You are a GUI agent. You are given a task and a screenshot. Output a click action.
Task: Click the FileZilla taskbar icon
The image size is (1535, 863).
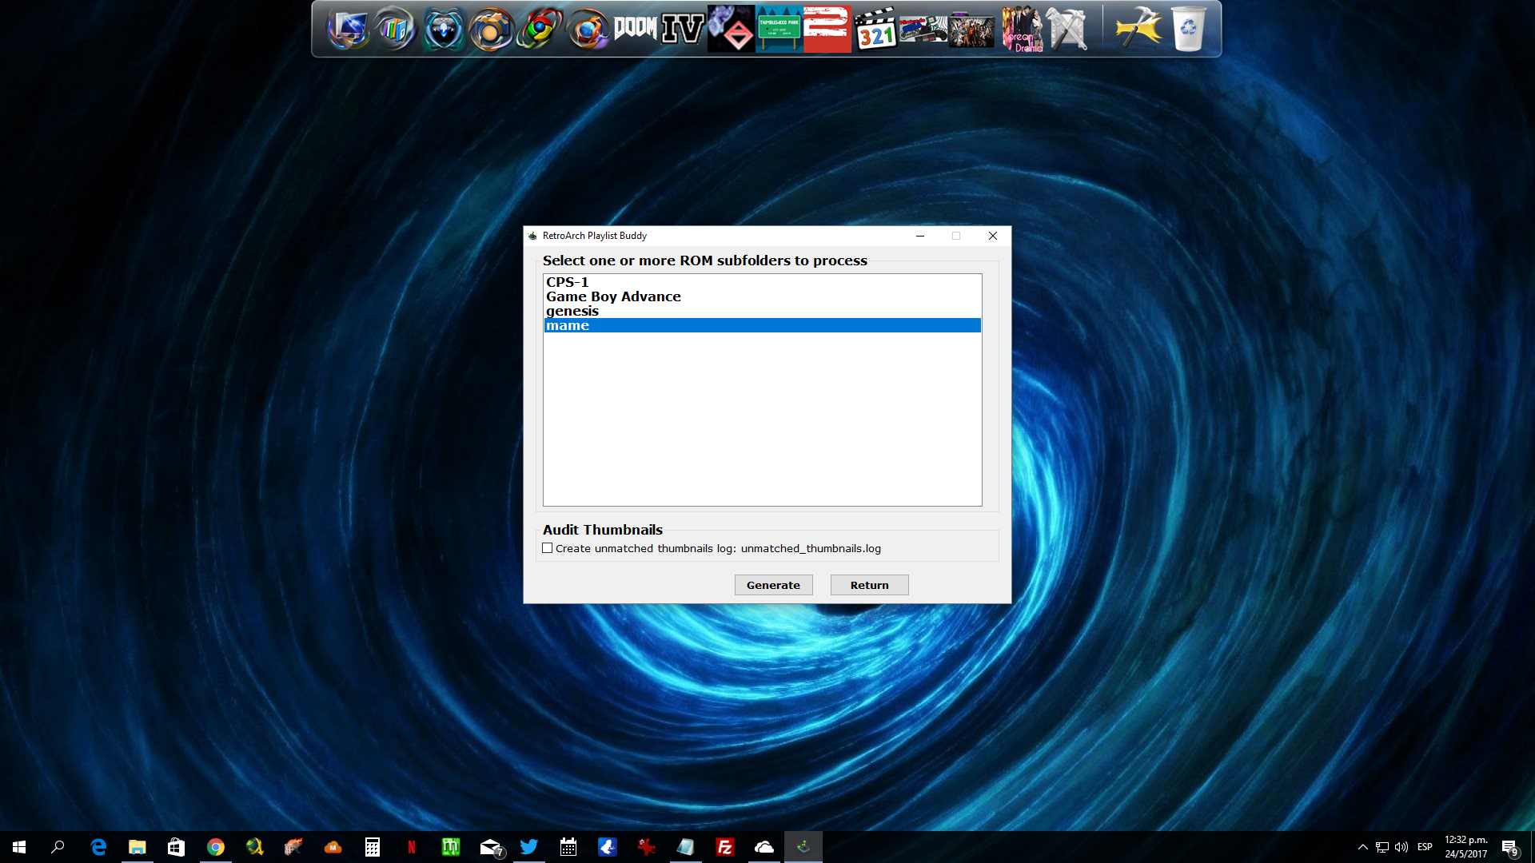click(x=725, y=847)
